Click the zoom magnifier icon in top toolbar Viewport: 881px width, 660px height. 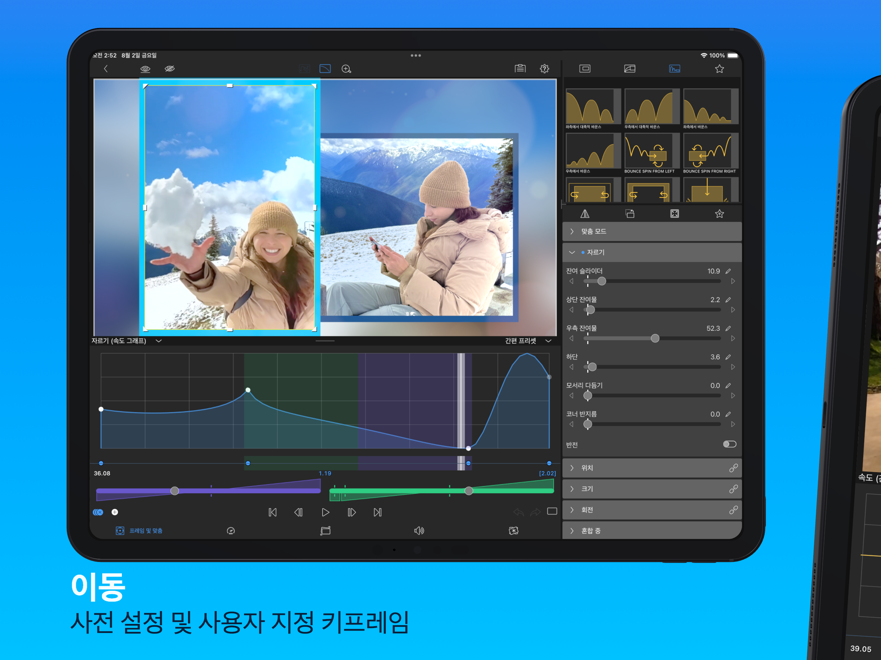click(x=346, y=69)
